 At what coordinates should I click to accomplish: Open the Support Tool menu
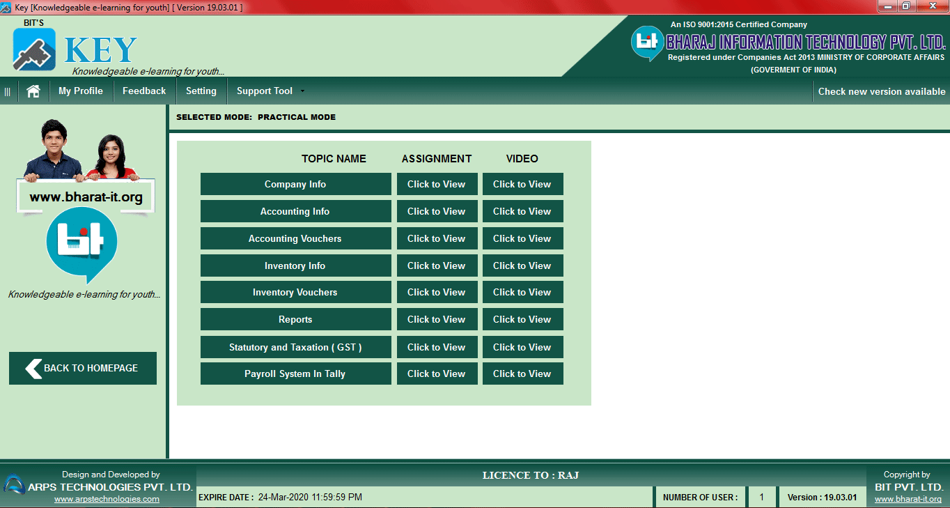point(265,91)
